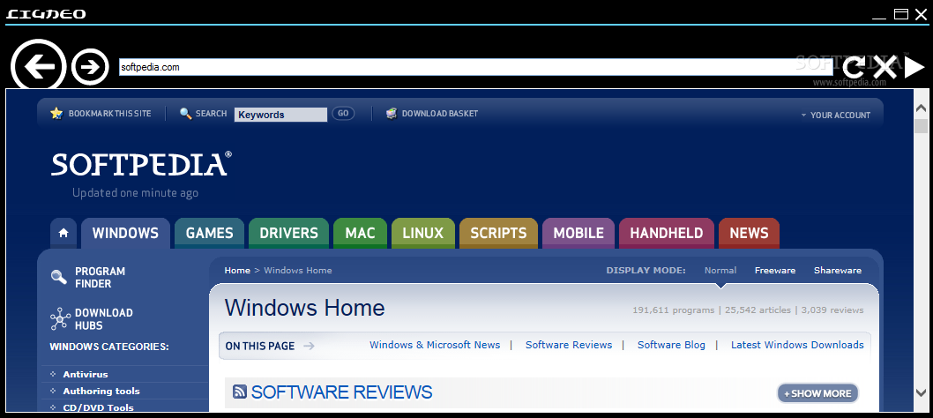Image resolution: width=933 pixels, height=418 pixels.
Task: Switch to the MAC tab
Action: pos(360,233)
